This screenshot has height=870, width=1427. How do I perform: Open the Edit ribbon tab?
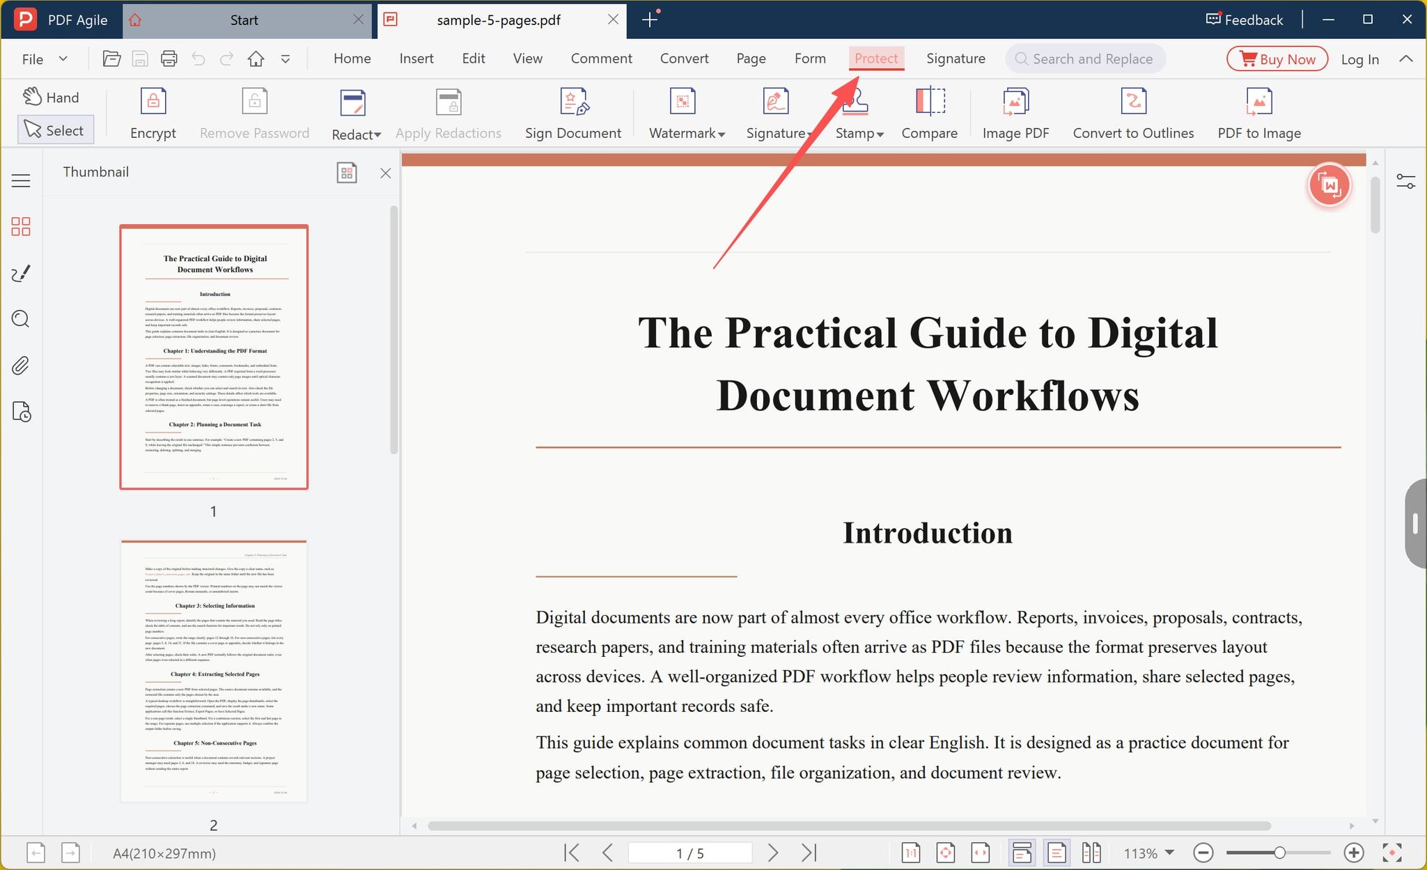(474, 59)
